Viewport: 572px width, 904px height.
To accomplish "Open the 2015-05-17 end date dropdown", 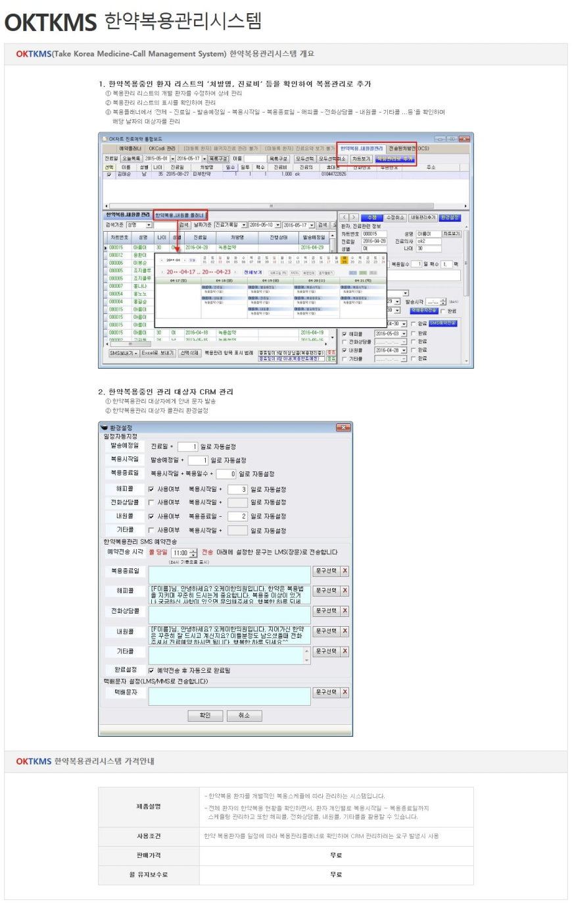I will coord(204,159).
